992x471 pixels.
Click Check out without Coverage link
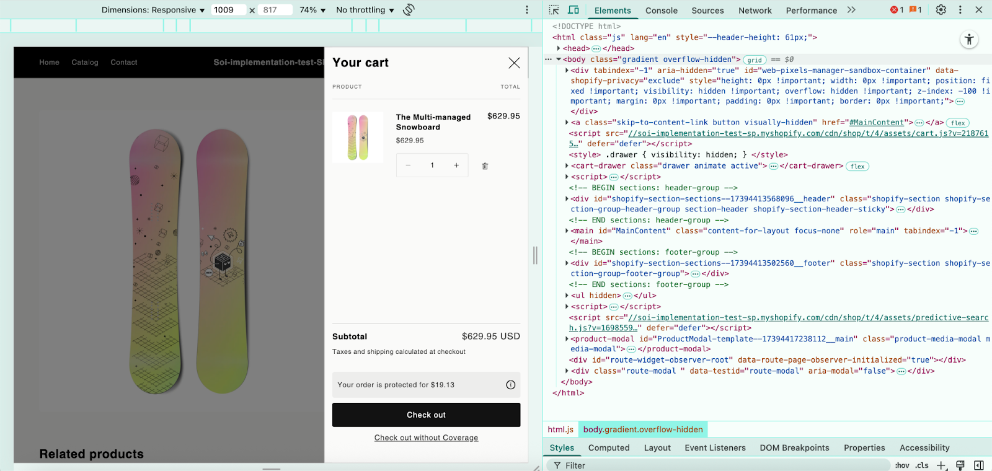pos(426,438)
